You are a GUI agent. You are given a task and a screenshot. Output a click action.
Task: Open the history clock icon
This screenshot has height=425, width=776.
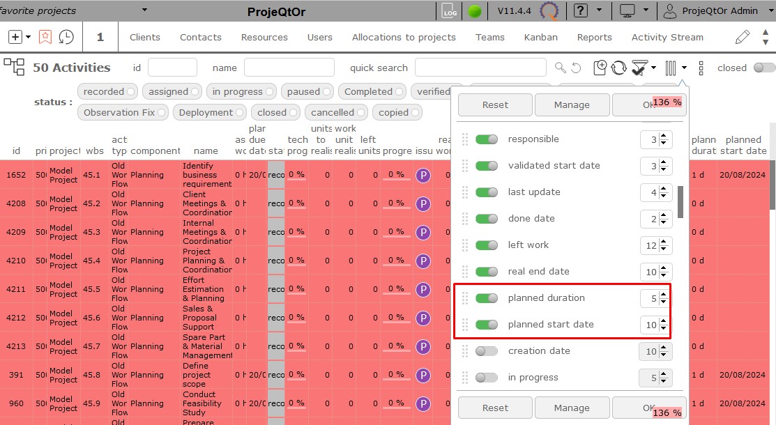[66, 37]
